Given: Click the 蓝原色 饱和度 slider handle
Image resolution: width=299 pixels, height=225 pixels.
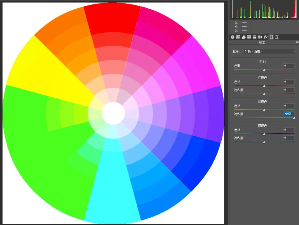Looking at the screenshot, I should (264, 142).
